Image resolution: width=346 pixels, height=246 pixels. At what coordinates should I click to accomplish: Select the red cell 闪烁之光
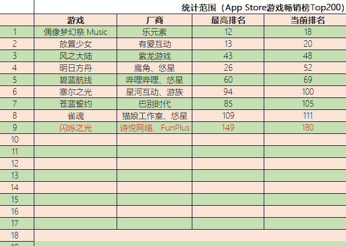pos(76,128)
